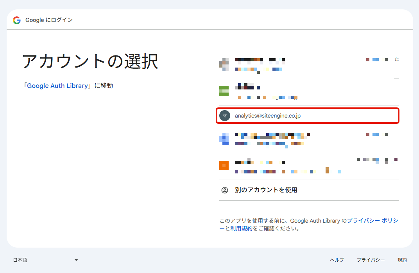Click the Google にログイン header text
Image resolution: width=419 pixels, height=273 pixels.
pos(49,20)
